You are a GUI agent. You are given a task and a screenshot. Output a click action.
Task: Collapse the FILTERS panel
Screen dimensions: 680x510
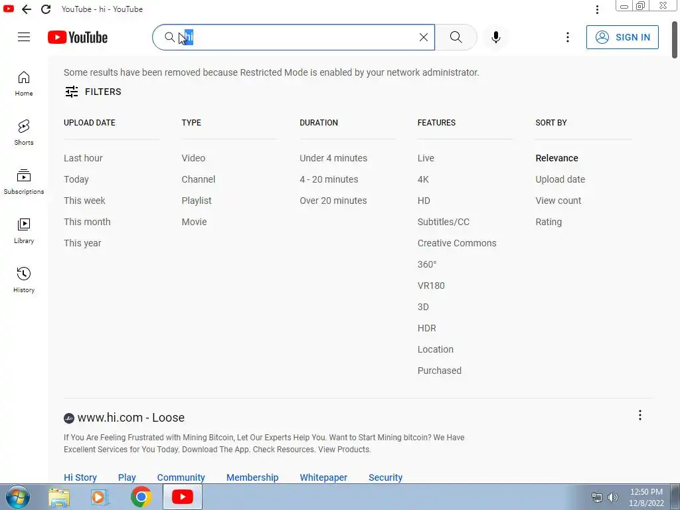[93, 92]
